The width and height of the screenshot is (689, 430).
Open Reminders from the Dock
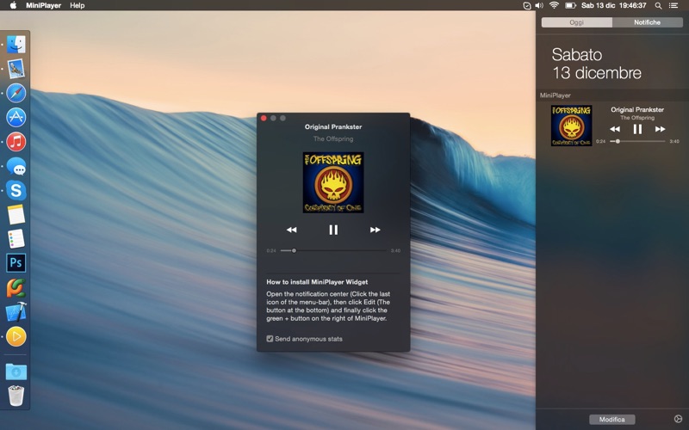point(16,239)
